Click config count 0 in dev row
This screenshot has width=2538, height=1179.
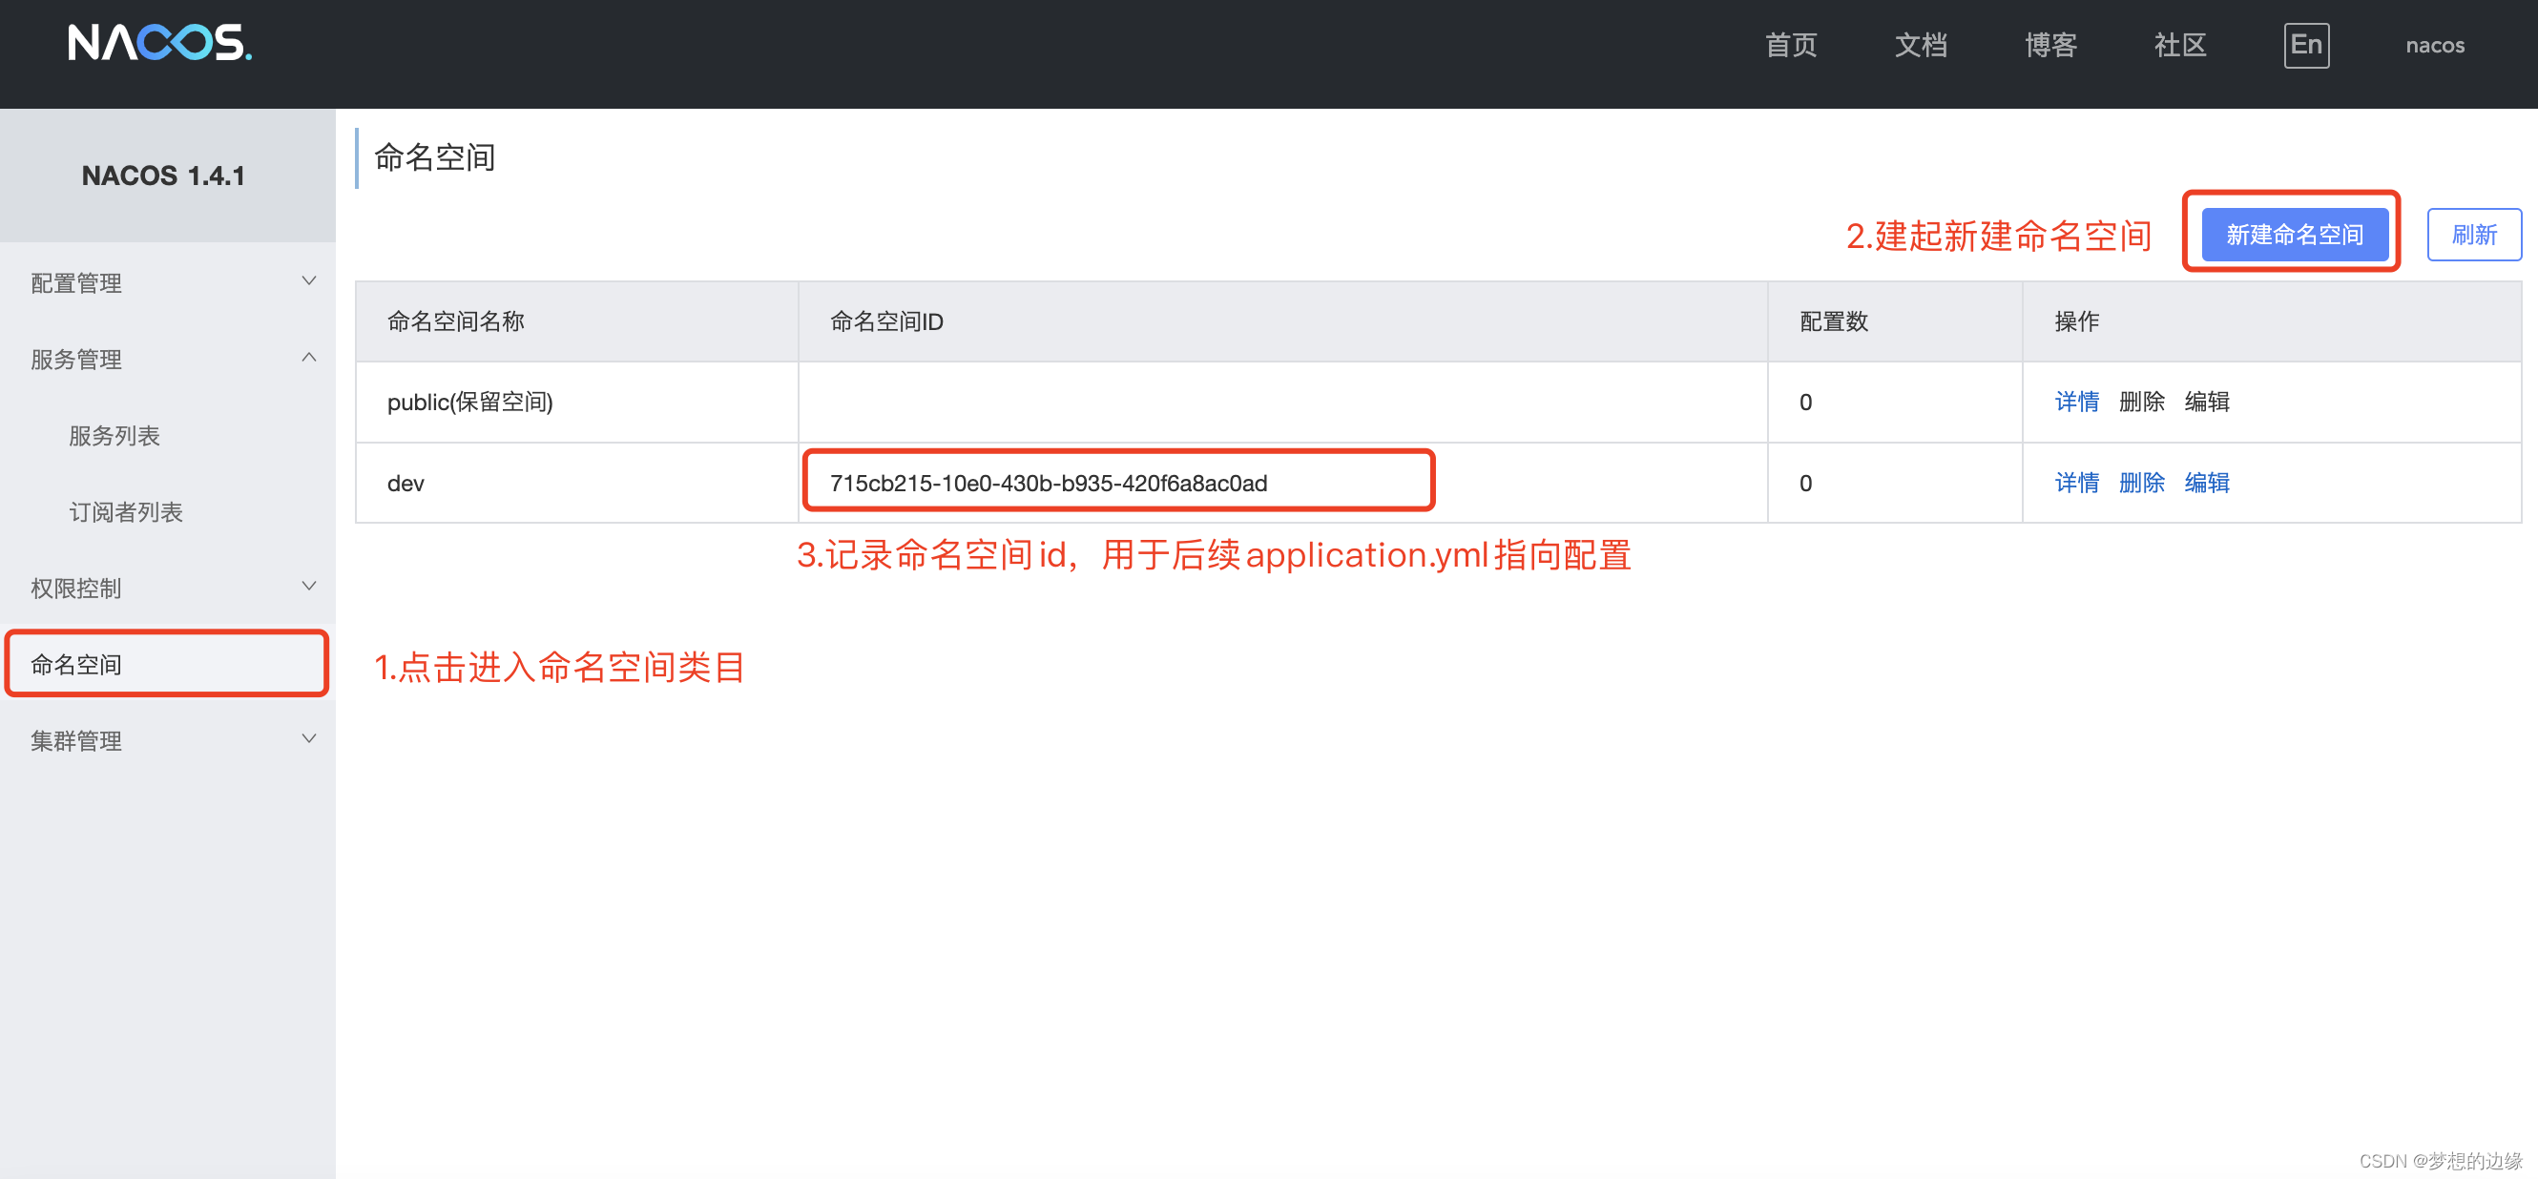click(x=1805, y=484)
